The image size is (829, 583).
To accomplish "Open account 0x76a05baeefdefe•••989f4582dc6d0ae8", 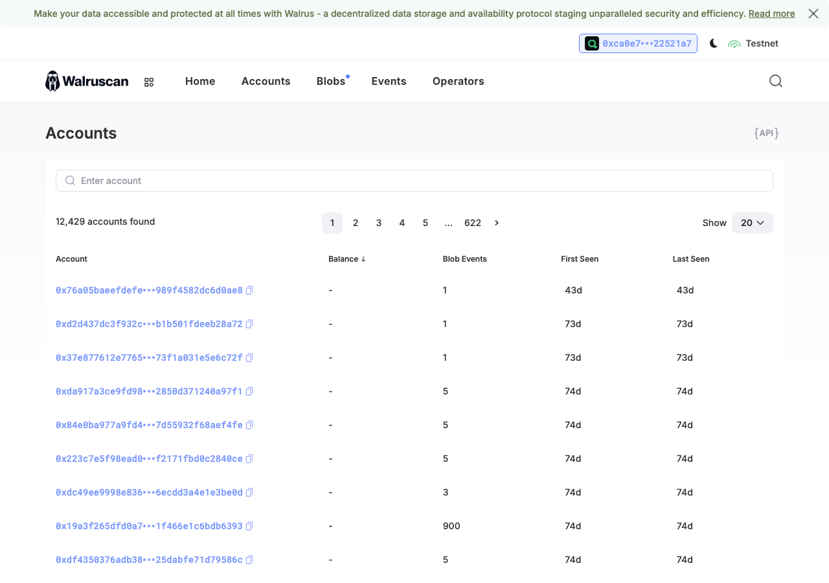I will coord(149,290).
